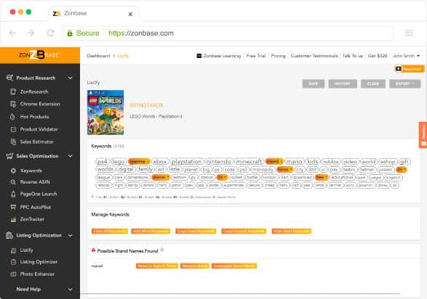Select the 'nintendo' keyword chip
Image resolution: width=427 pixels, height=299 pixels.
click(219, 162)
